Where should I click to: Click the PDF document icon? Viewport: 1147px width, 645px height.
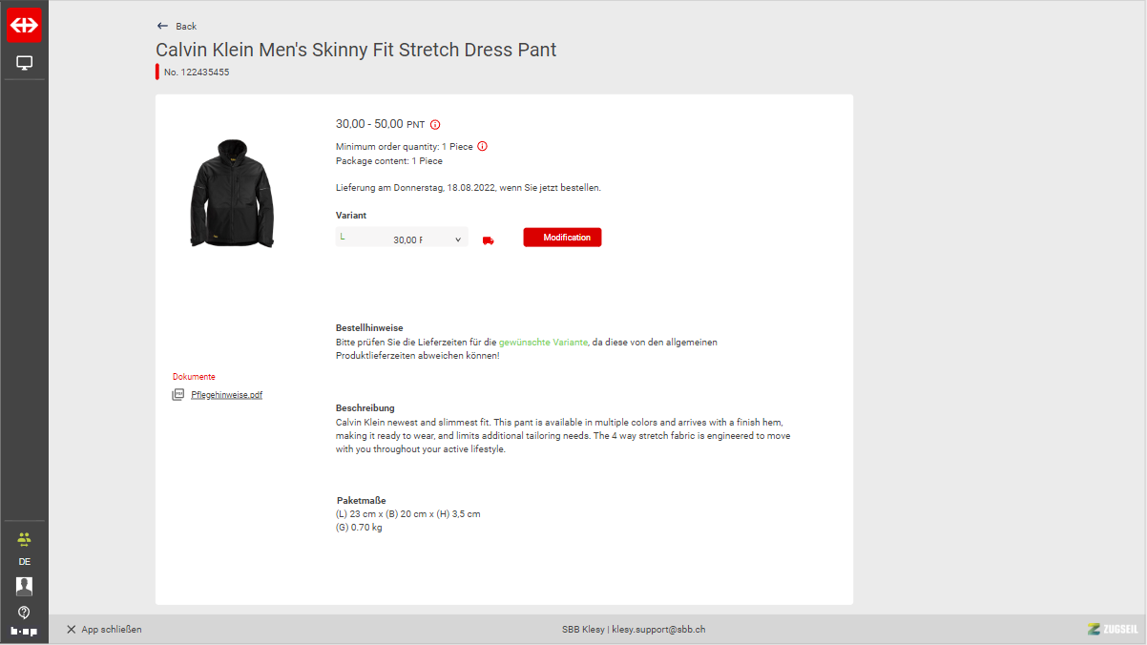(177, 395)
